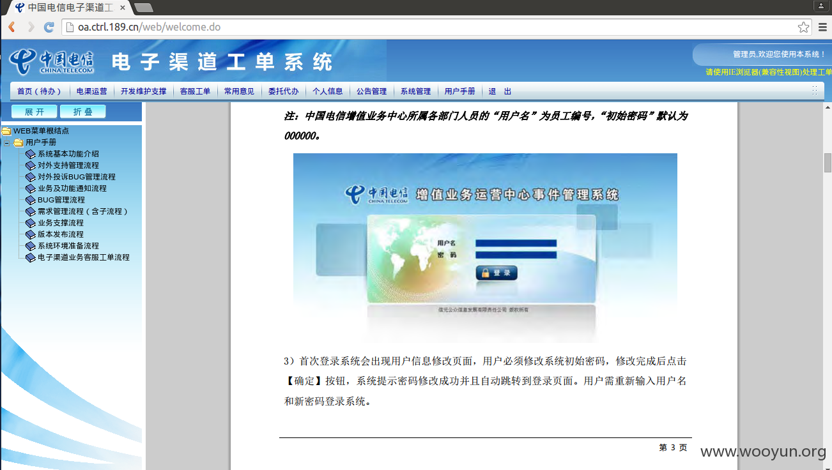Open 业务及功能通知流程 tree item
Viewport: 832px width, 470px height.
pos(72,188)
